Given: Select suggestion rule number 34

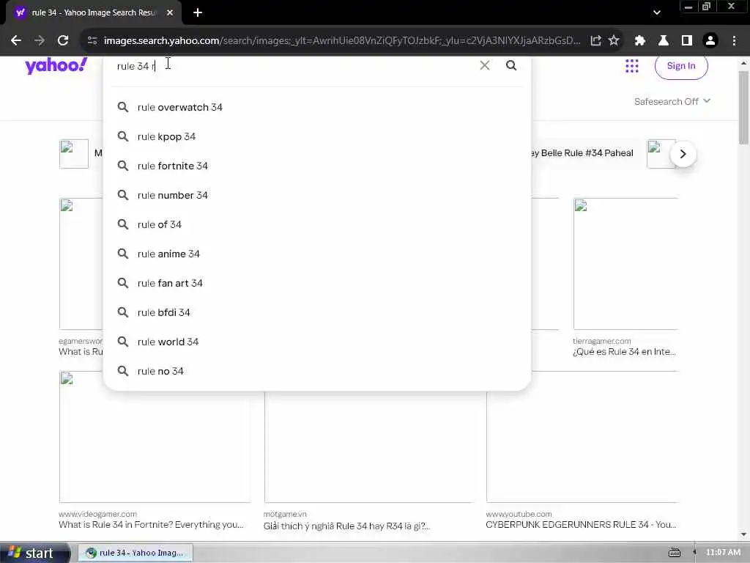Looking at the screenshot, I should point(316,195).
